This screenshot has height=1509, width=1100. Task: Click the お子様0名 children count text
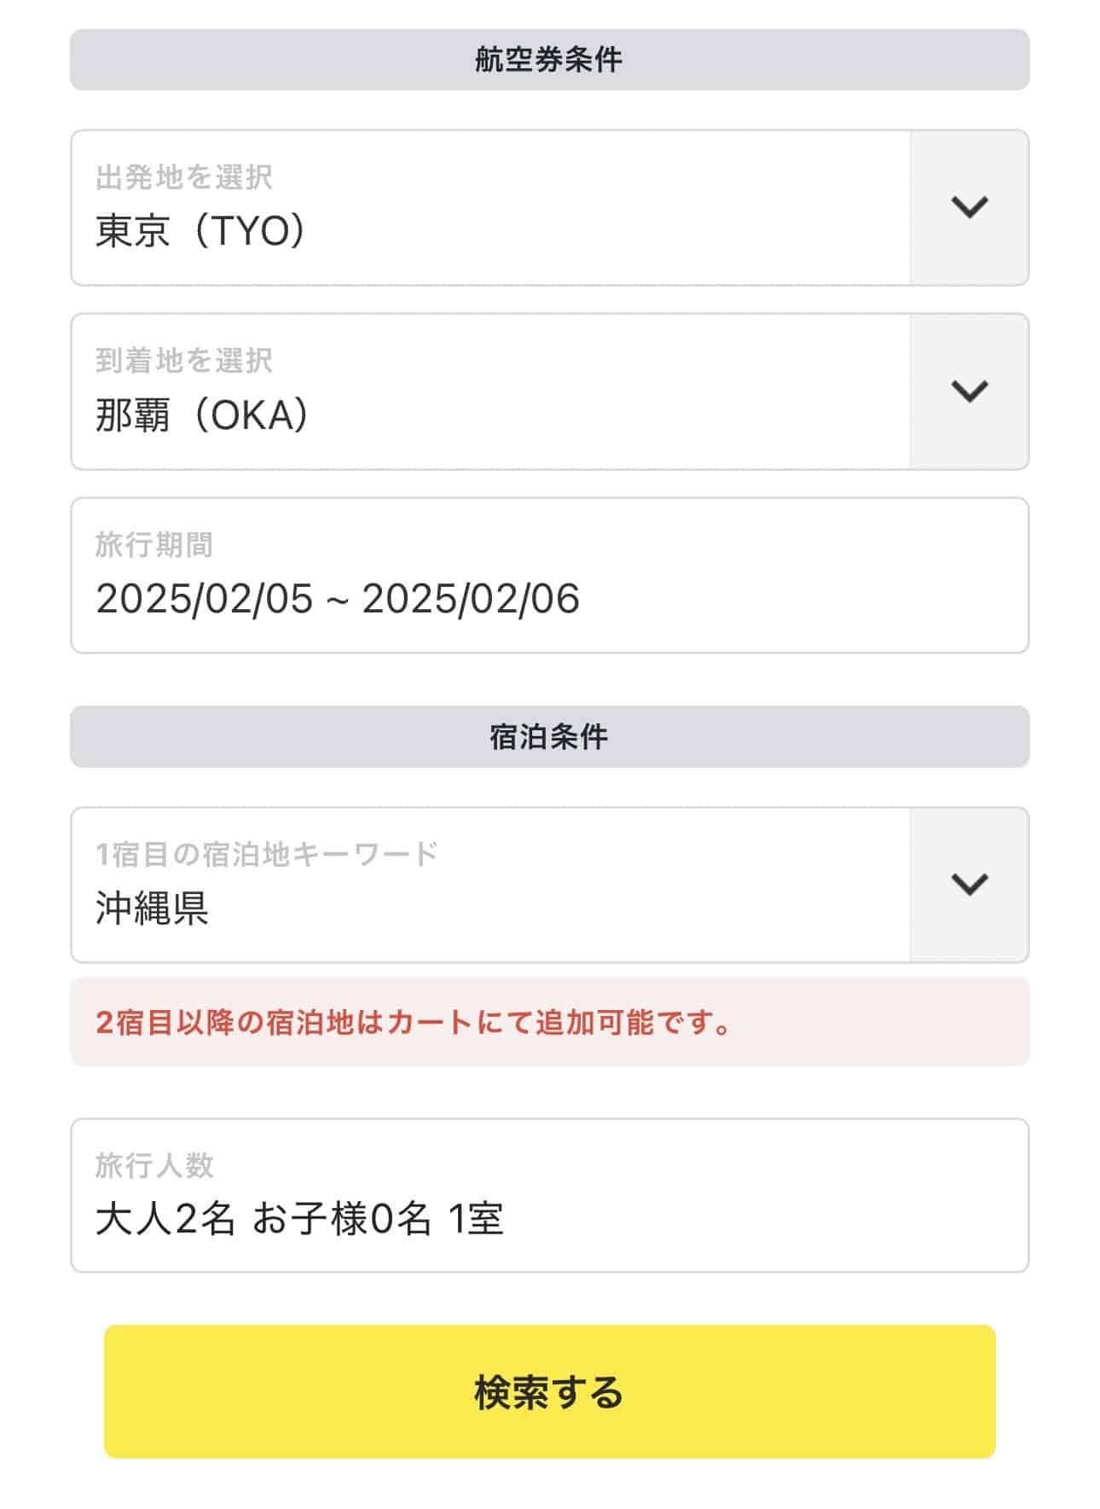pos(341,1219)
